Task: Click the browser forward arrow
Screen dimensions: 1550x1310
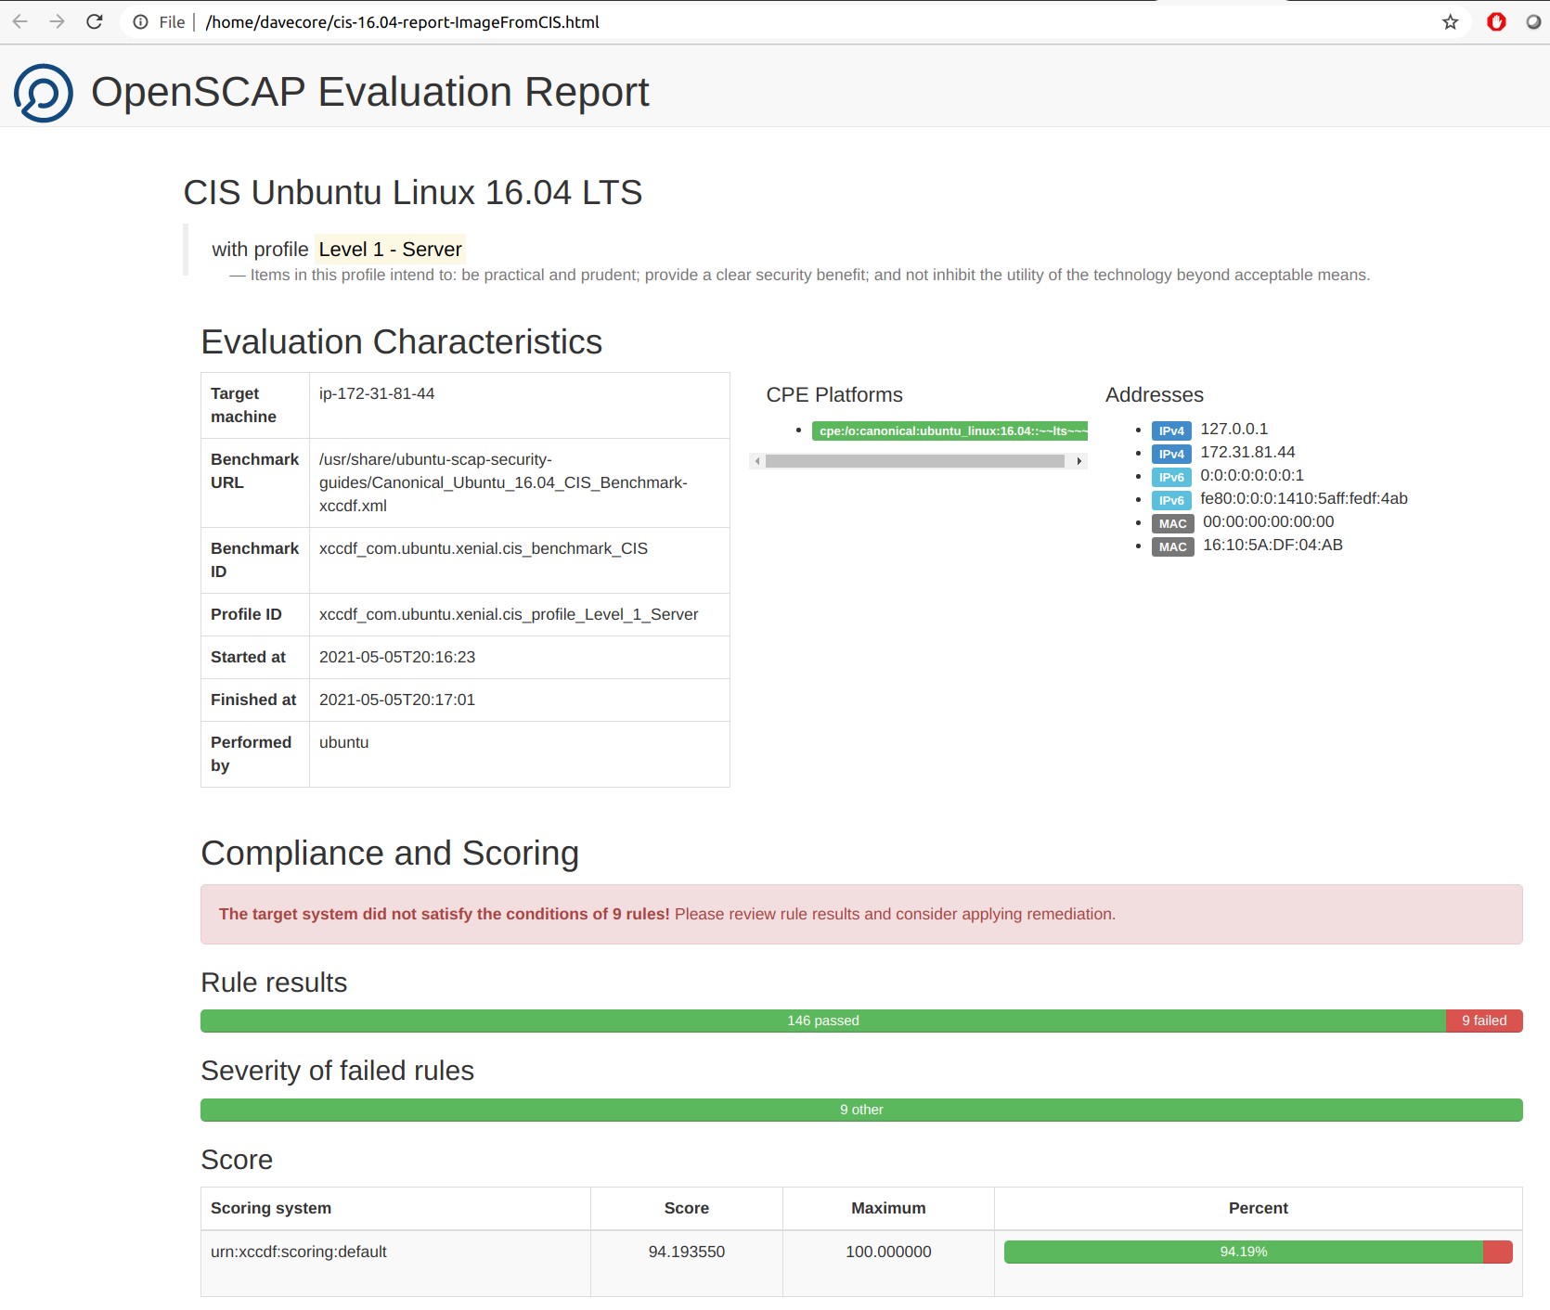Action: coord(57,21)
